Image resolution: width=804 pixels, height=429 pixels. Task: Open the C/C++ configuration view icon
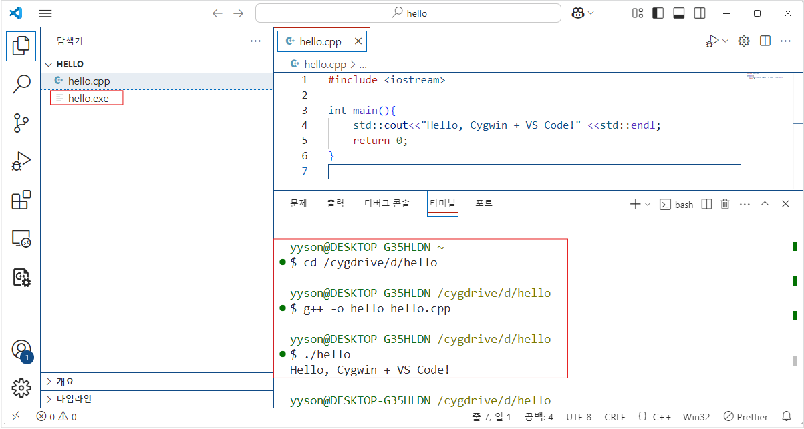coord(21,277)
